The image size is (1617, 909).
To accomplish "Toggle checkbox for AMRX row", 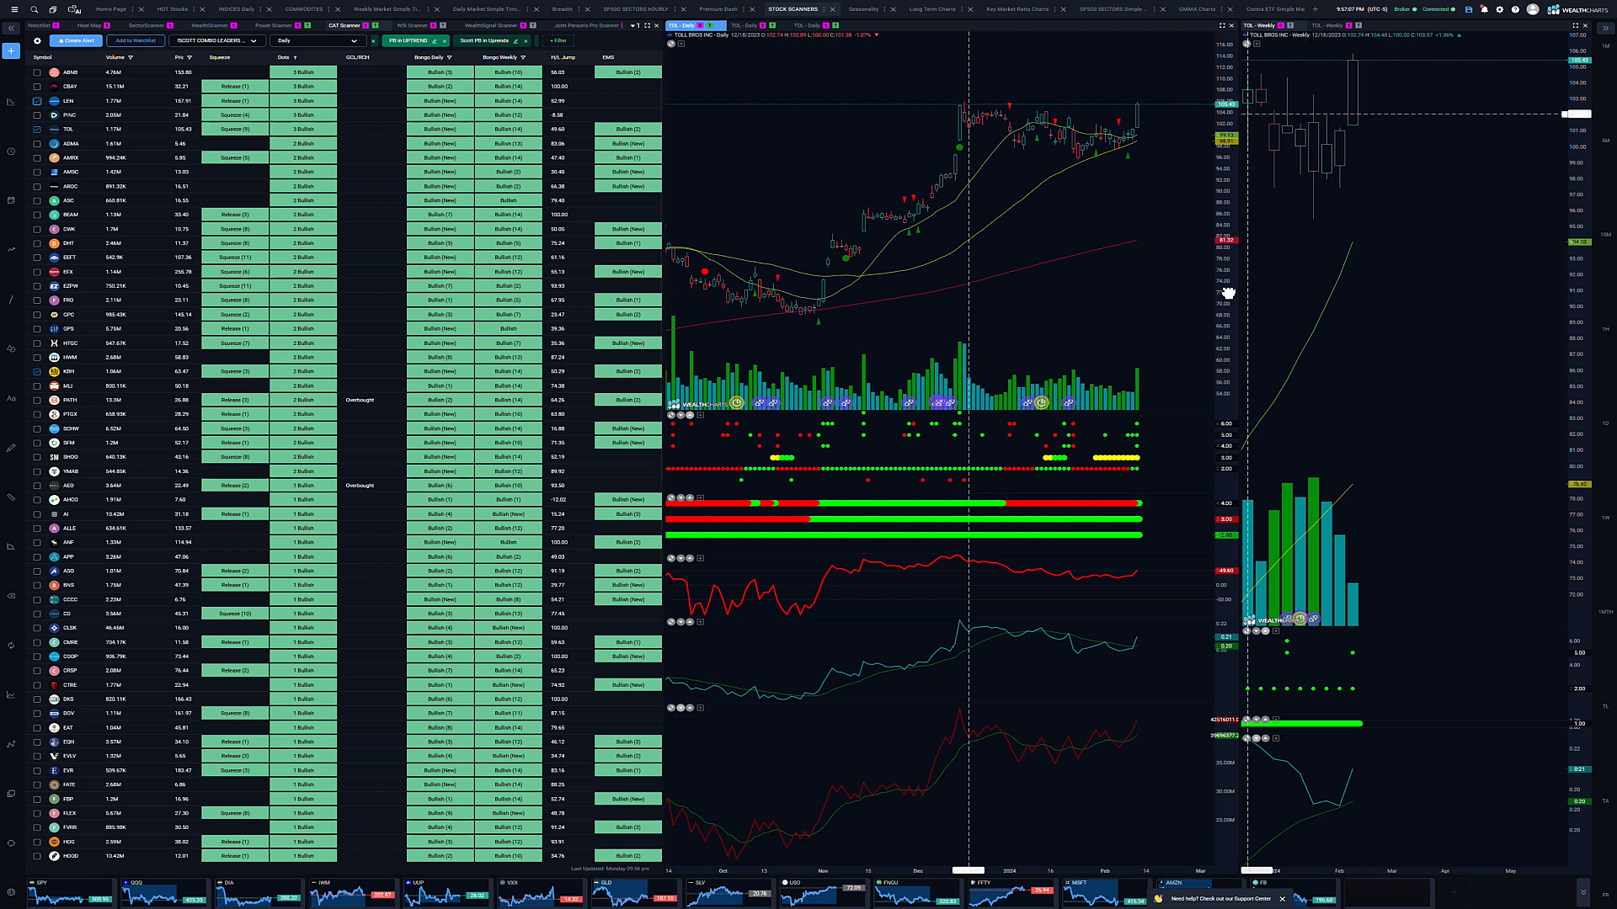I will (x=37, y=157).
